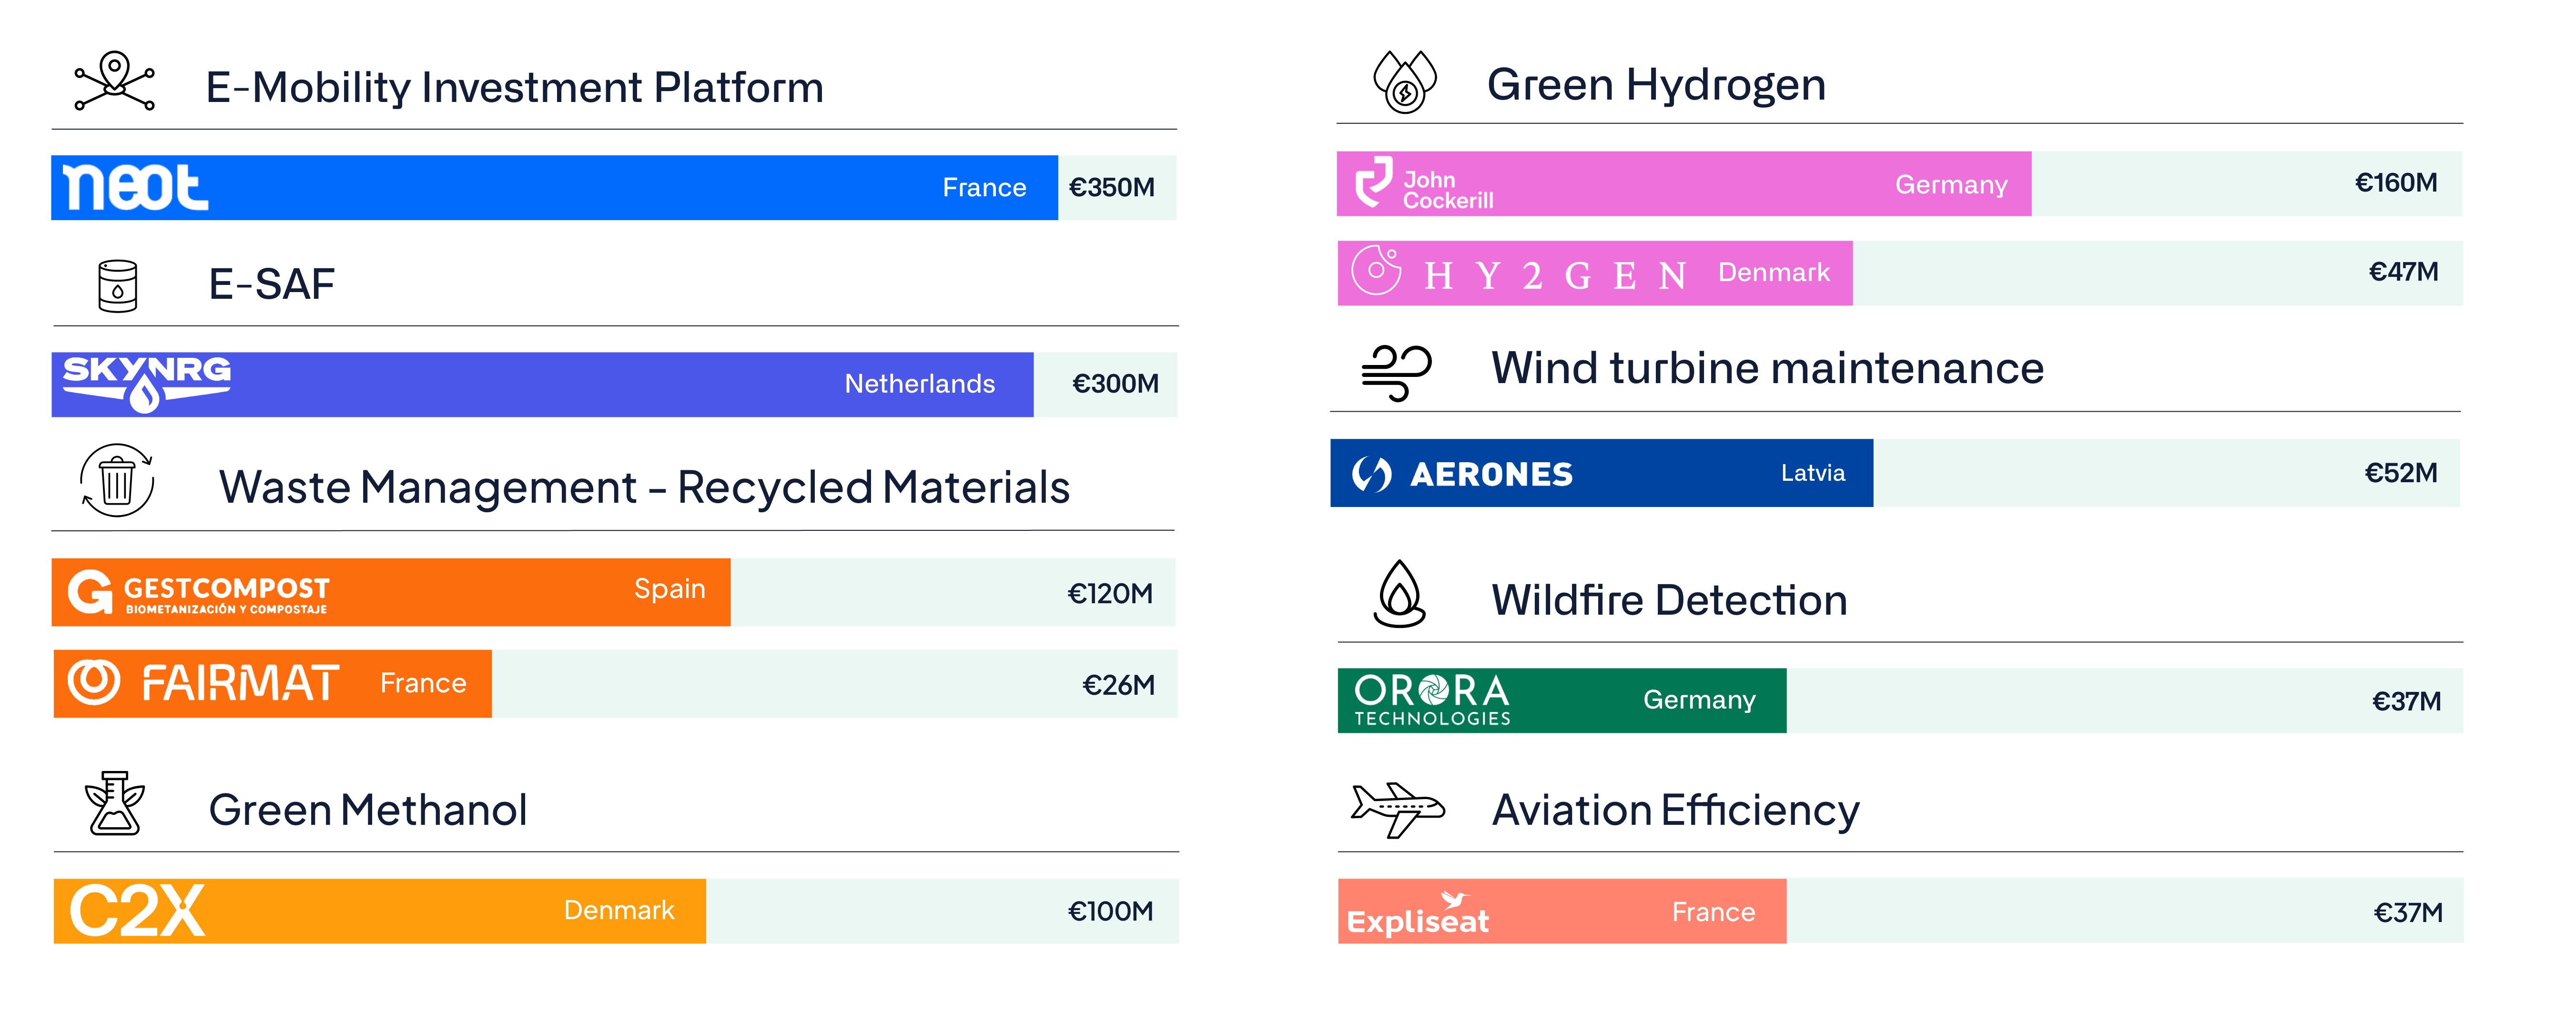The height and width of the screenshot is (1014, 2576).
Task: Click the E-Mobility Investment Platform heading
Action: coord(514,88)
